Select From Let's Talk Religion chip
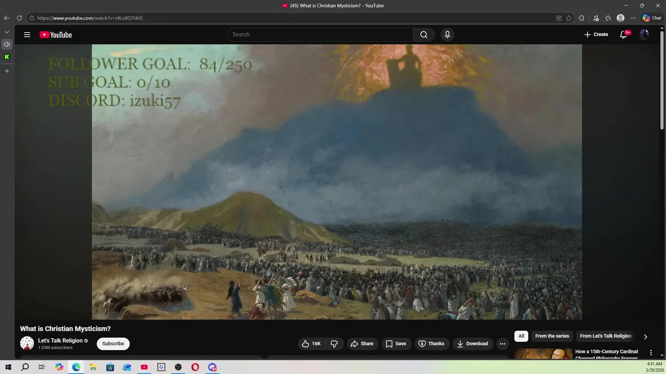Screen dimensions: 666x374 tap(606, 336)
